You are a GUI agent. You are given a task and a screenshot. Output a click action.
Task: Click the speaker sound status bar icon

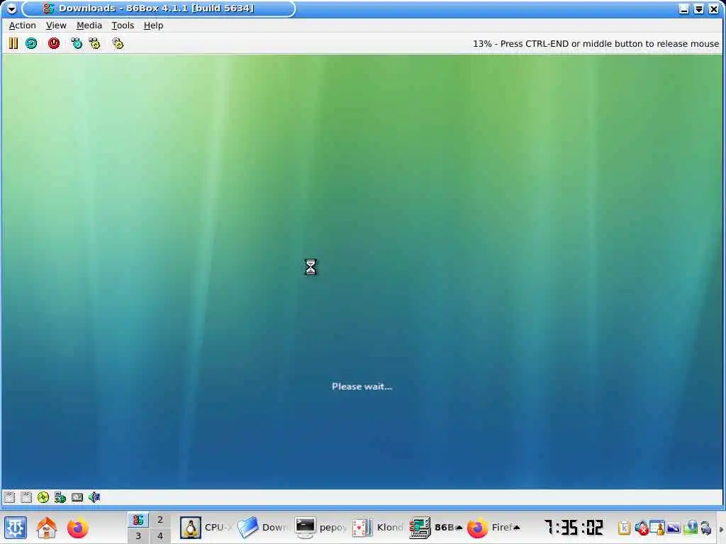pos(94,497)
